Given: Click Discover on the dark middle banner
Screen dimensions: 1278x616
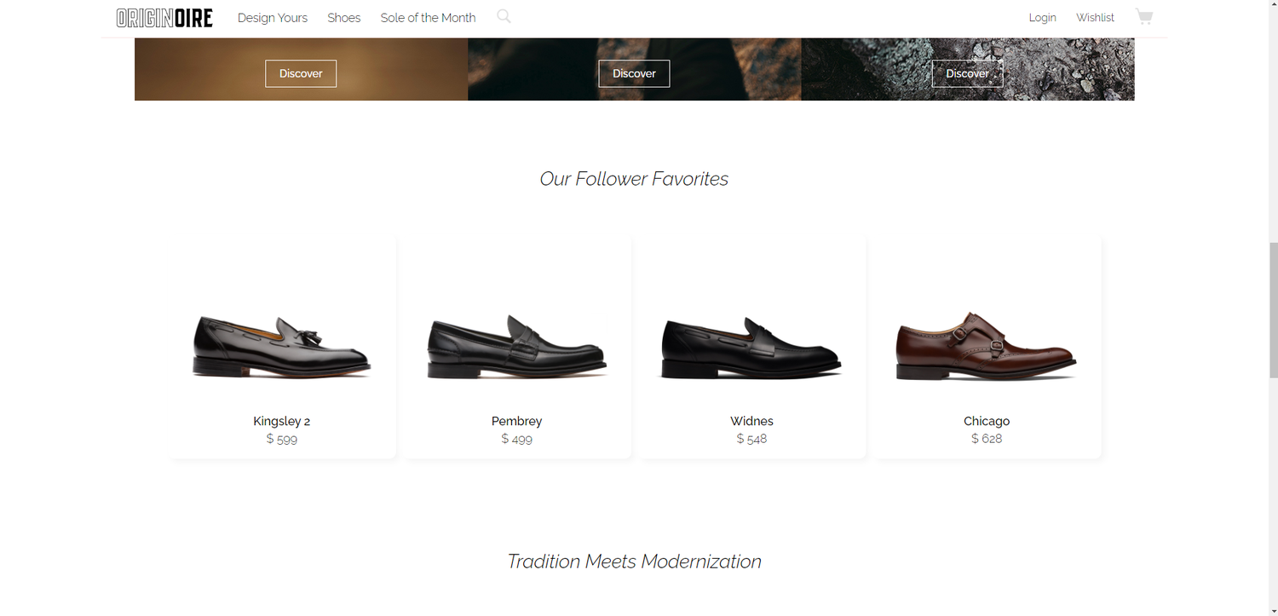Looking at the screenshot, I should [634, 73].
